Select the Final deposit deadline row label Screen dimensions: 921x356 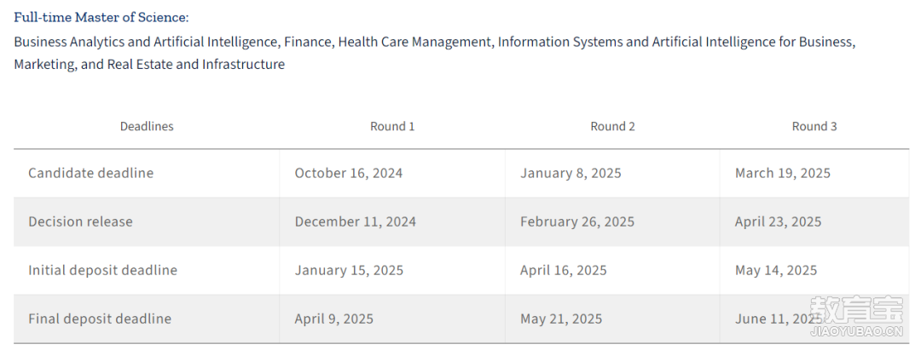(100, 319)
